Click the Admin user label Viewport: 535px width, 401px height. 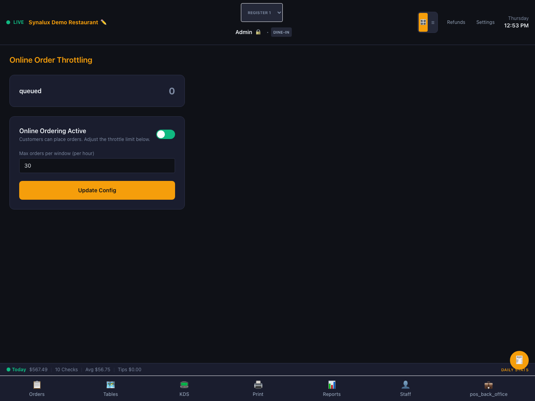244,32
